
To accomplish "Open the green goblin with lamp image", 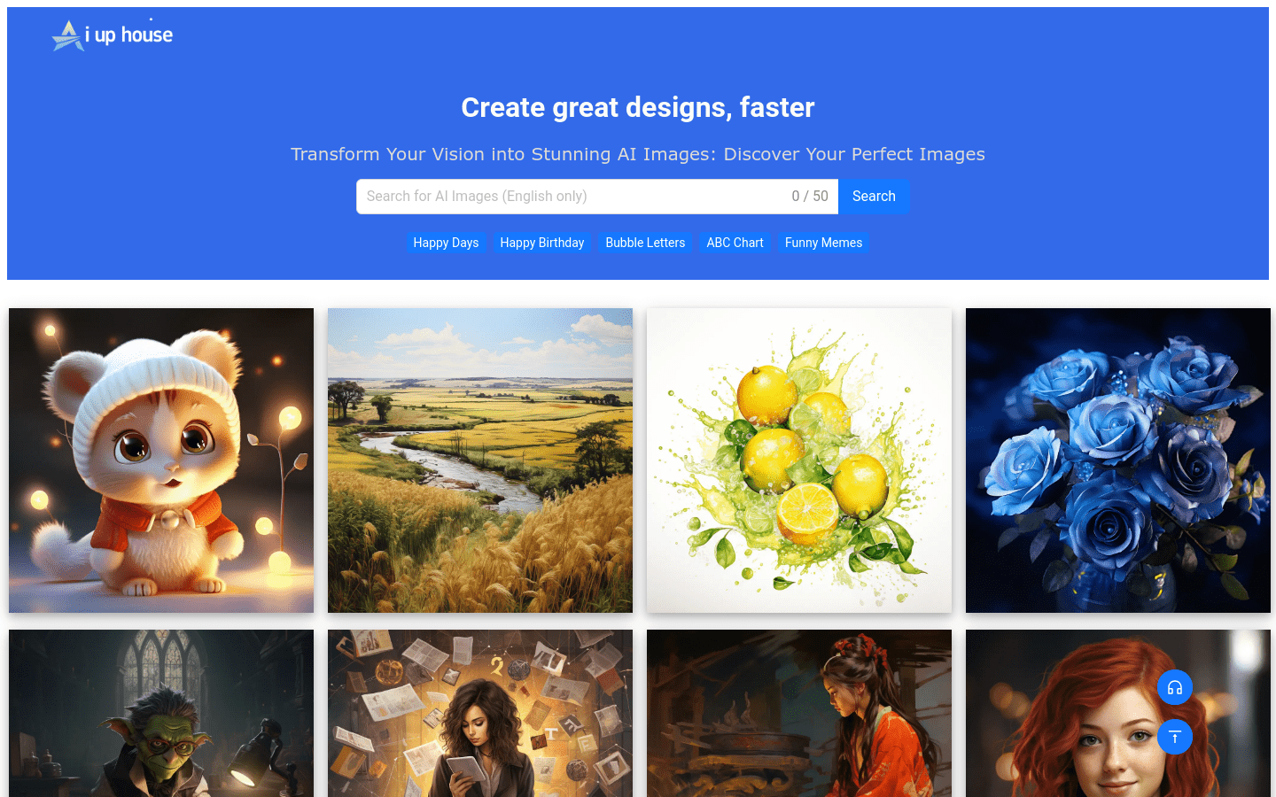I will click(x=161, y=714).
